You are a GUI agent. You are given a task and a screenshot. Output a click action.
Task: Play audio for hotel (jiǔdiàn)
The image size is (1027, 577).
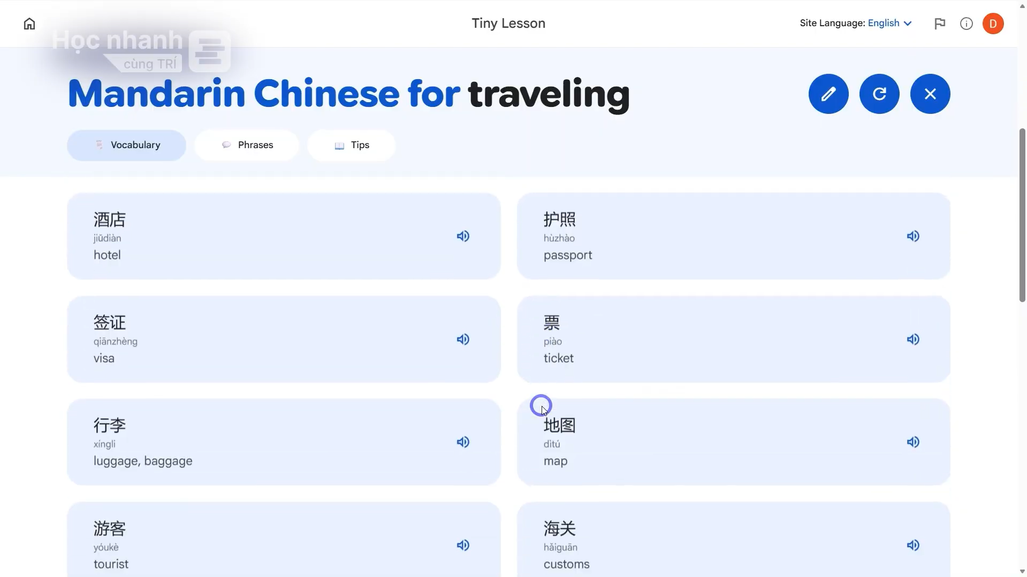pos(463,236)
